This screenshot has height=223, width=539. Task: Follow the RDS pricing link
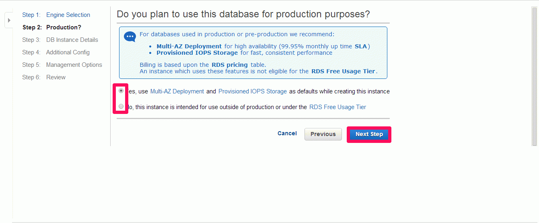[230, 65]
